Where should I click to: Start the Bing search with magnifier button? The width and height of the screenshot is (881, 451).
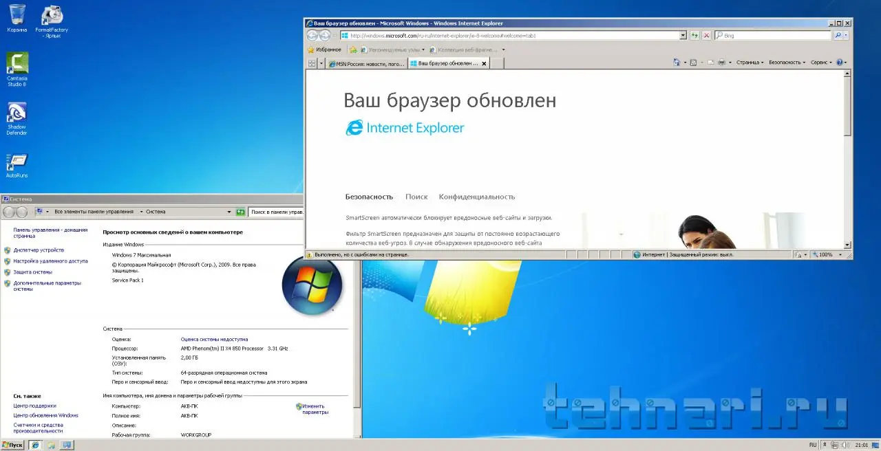tap(838, 35)
